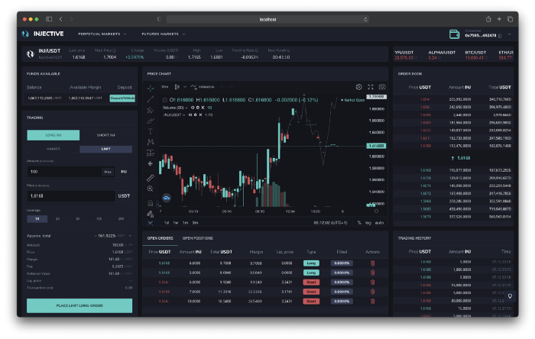Select the 1m chart range
The width and height of the screenshot is (535, 339).
[185, 223]
